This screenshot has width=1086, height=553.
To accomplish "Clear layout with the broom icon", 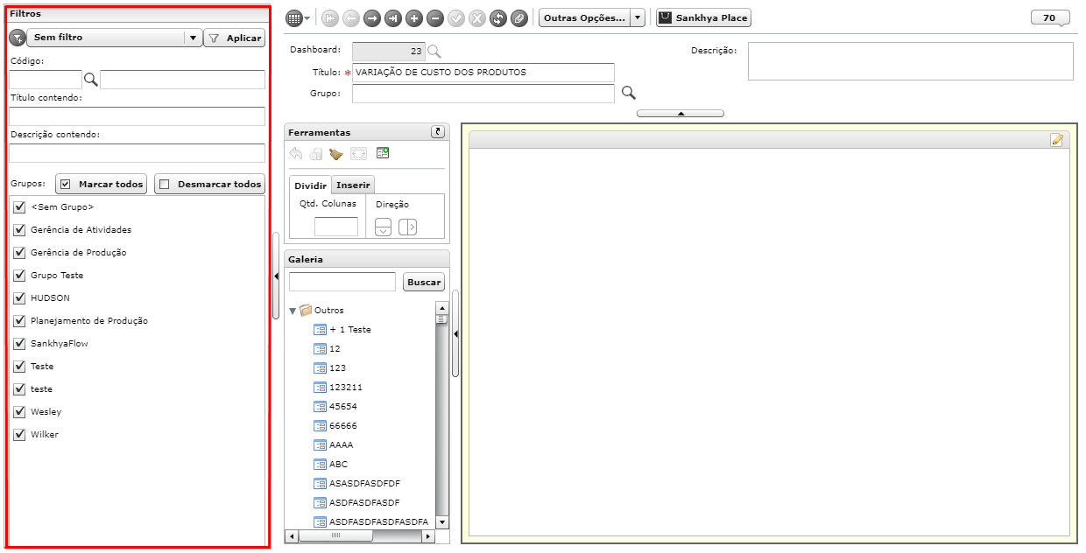I will [336, 153].
